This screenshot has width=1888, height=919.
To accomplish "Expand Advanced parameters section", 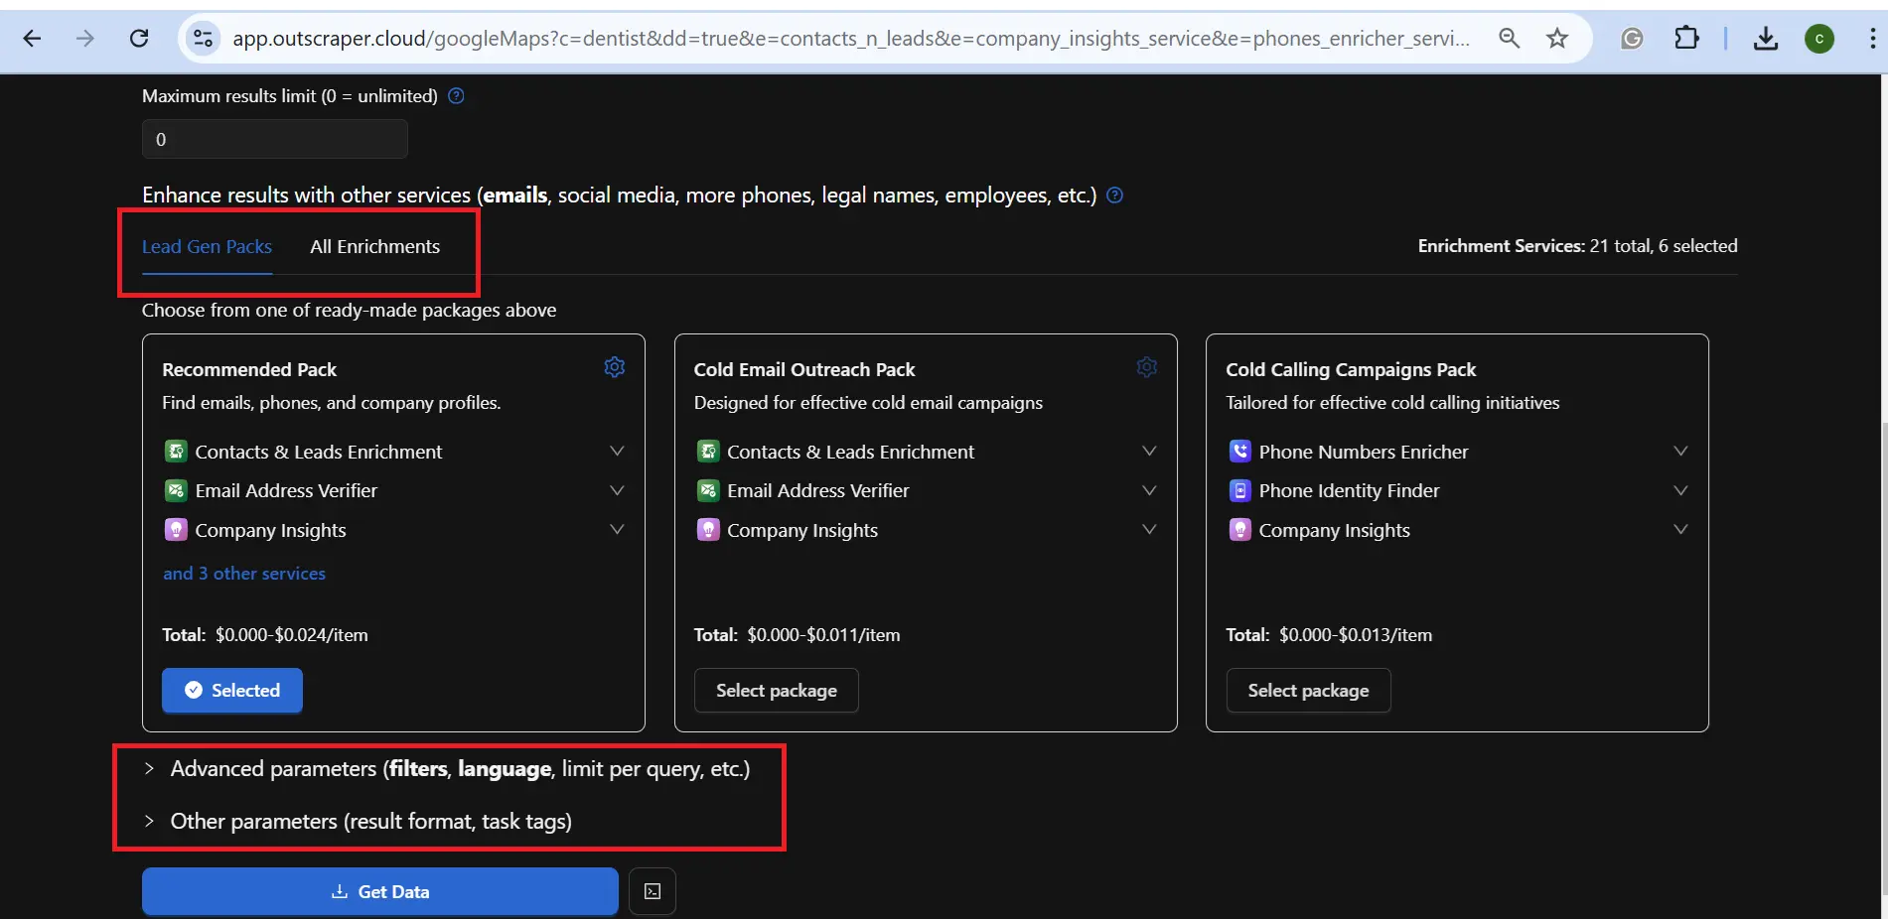I will click(459, 769).
